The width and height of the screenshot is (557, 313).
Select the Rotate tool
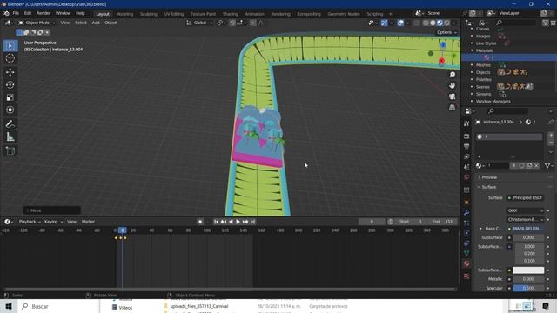point(10,85)
